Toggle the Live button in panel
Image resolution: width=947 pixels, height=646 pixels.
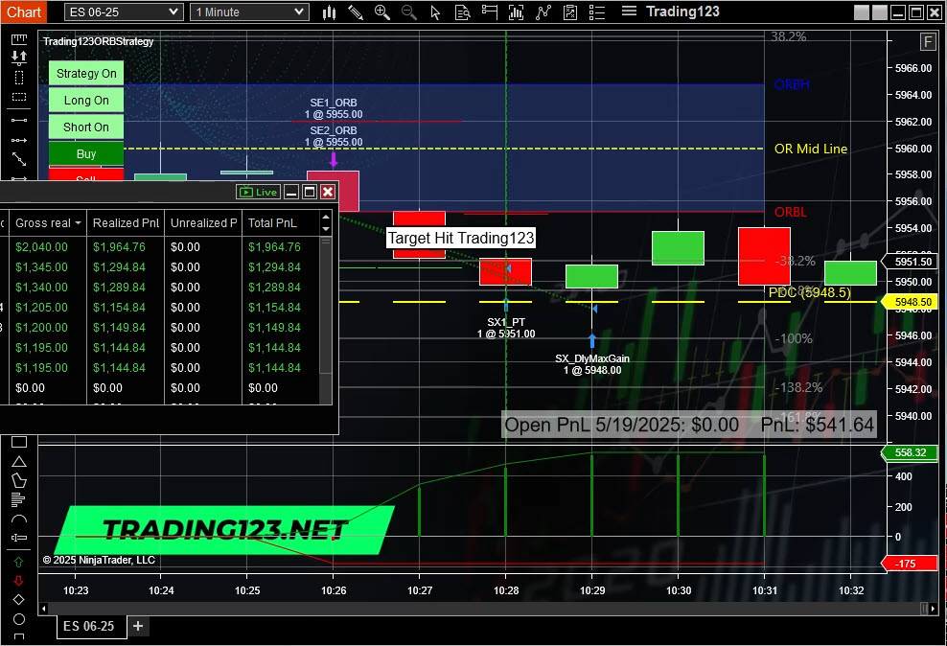pyautogui.click(x=259, y=192)
